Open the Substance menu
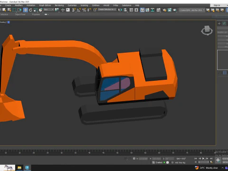 [x=126, y=5]
